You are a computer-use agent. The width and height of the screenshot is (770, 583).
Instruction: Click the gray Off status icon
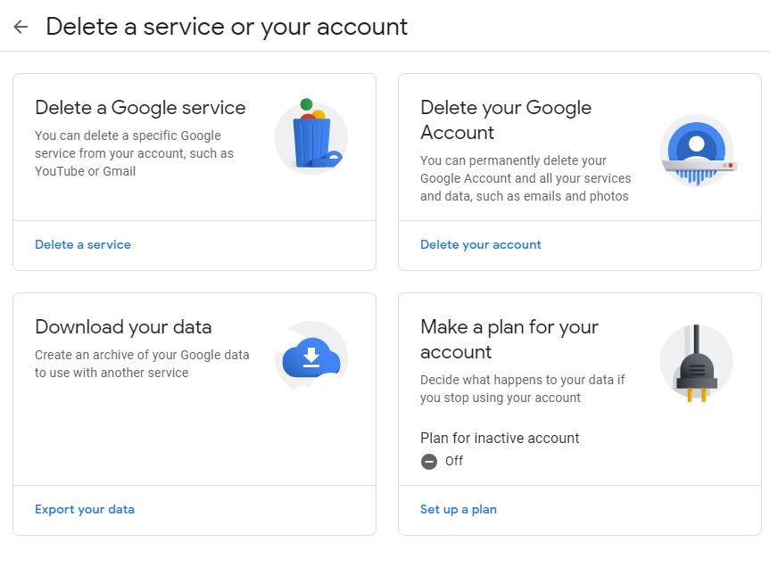click(x=428, y=461)
